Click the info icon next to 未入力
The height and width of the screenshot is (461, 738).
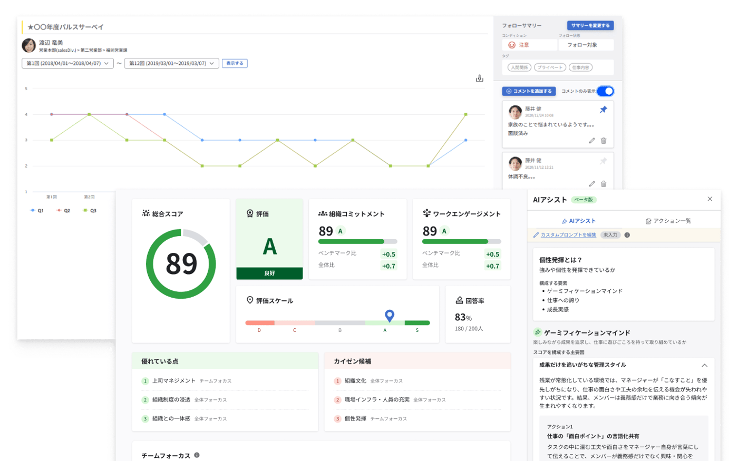[627, 235]
